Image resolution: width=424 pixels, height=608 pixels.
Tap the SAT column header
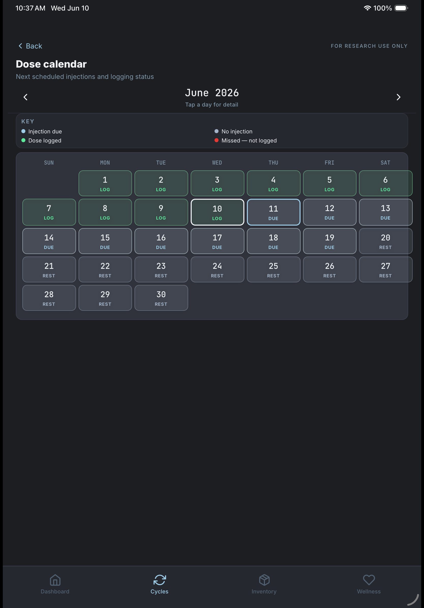(x=385, y=163)
